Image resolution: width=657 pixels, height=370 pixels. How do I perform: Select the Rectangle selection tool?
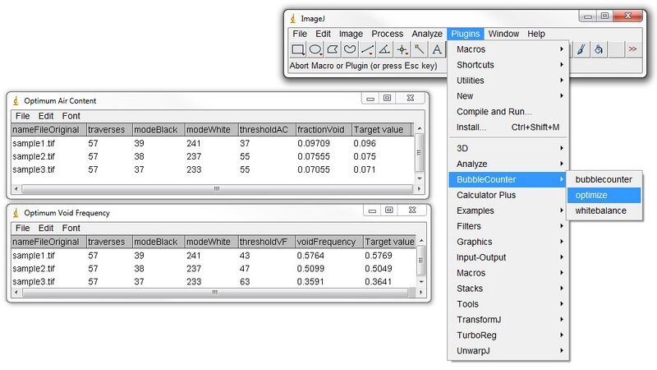[x=297, y=49]
